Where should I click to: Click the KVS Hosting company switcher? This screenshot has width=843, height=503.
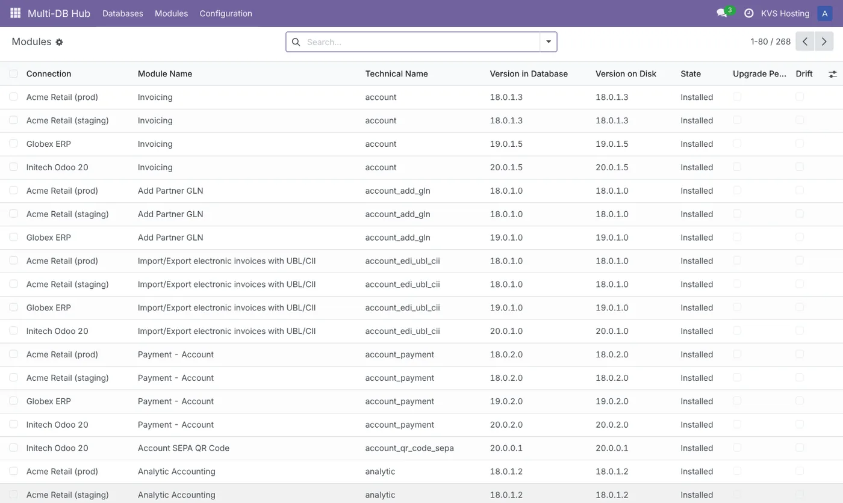(785, 13)
